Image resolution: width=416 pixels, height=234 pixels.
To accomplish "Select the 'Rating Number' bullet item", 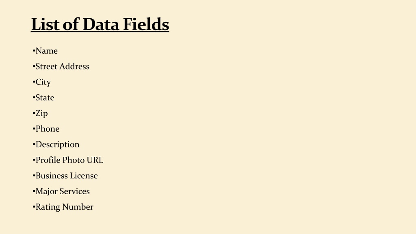I will 63,207.
